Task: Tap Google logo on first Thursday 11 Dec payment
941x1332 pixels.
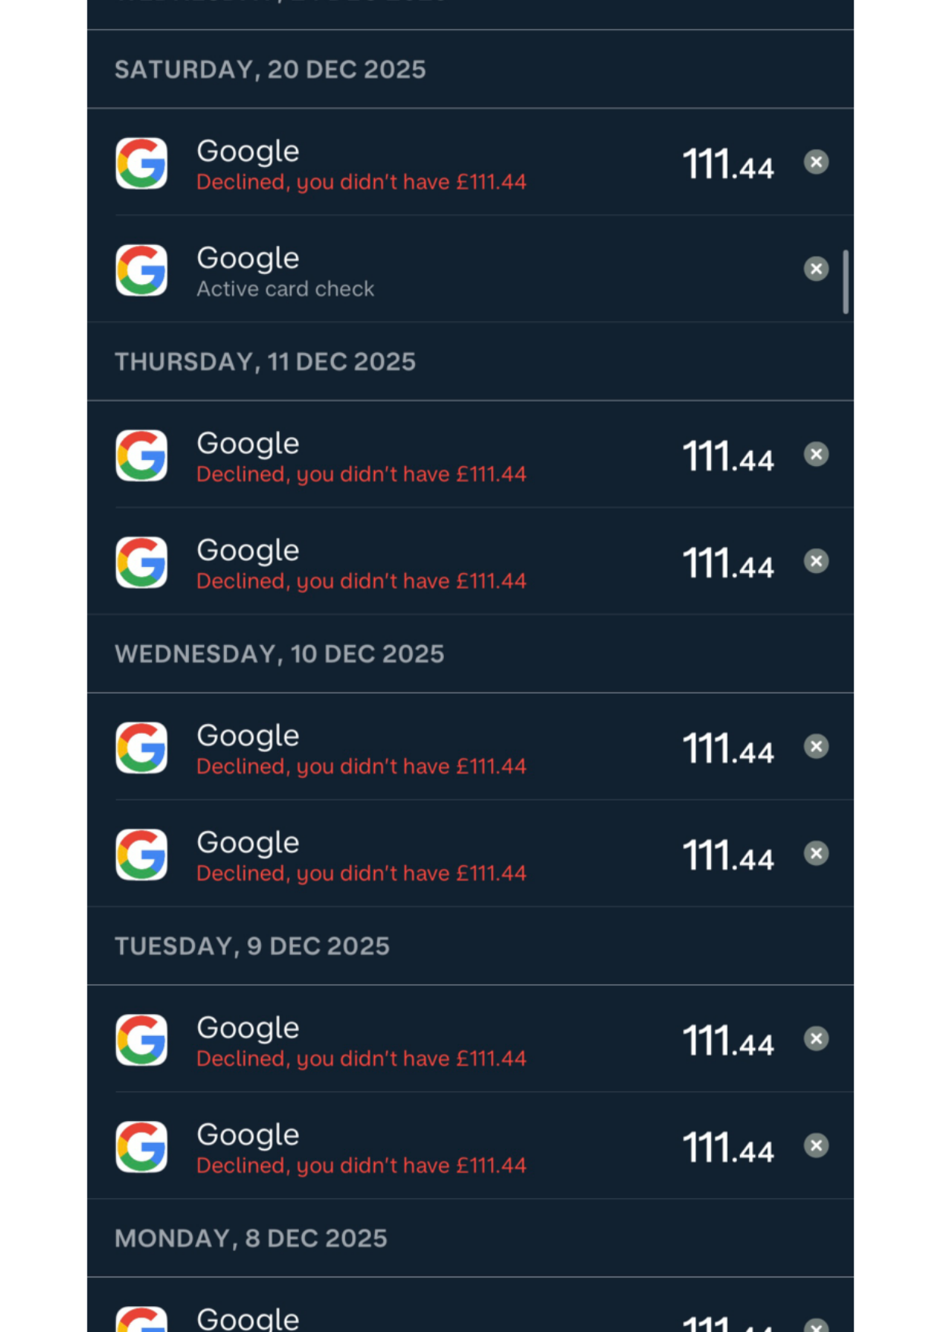Action: (141, 455)
